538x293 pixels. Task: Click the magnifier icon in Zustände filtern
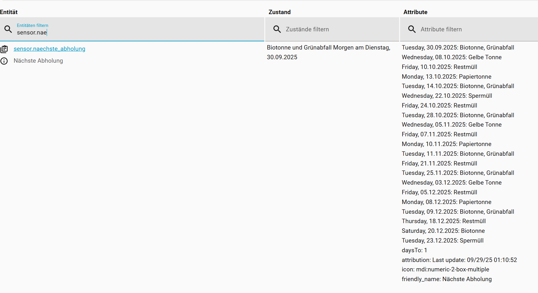click(x=277, y=29)
